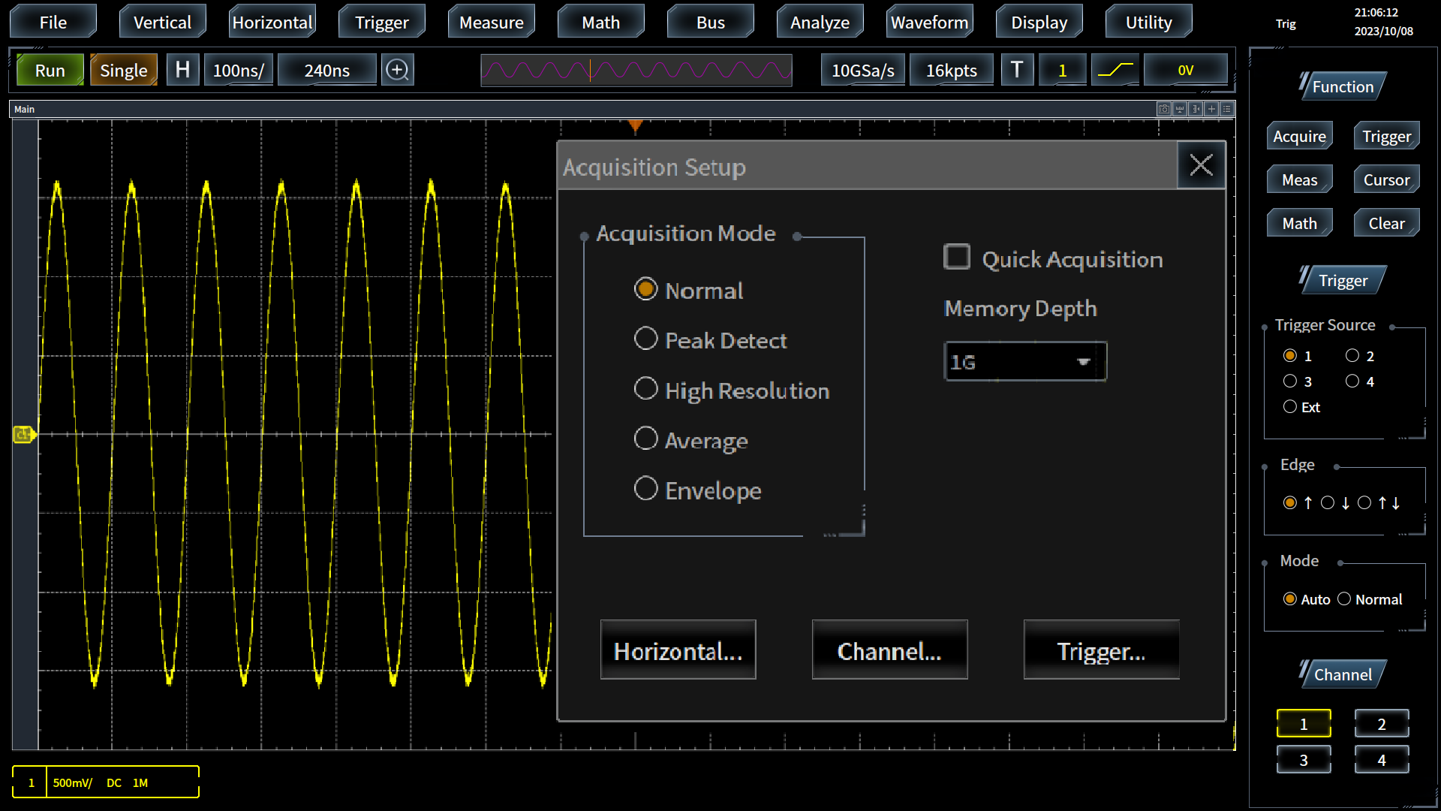Click the waveform overview navigation bar

coord(636,70)
